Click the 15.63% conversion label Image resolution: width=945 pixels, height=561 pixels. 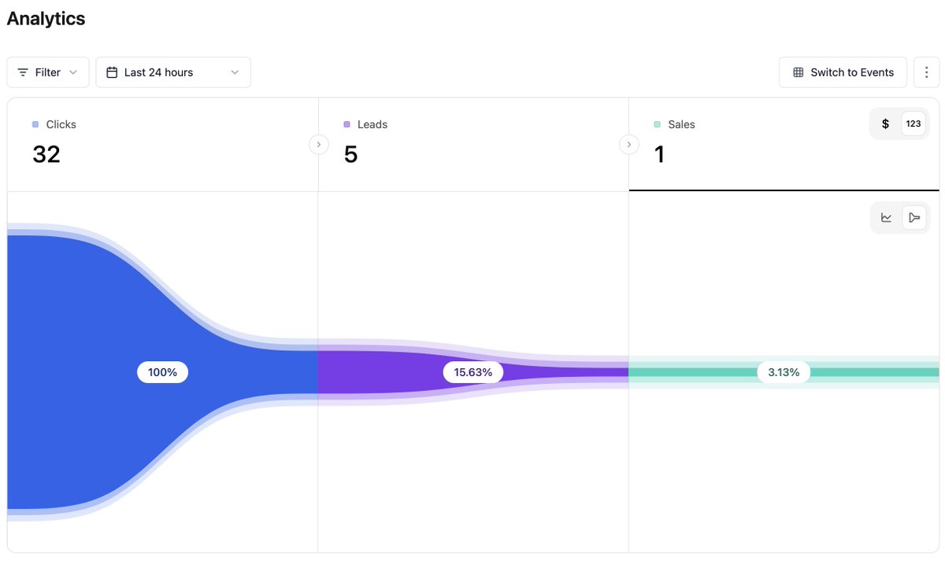coord(472,372)
